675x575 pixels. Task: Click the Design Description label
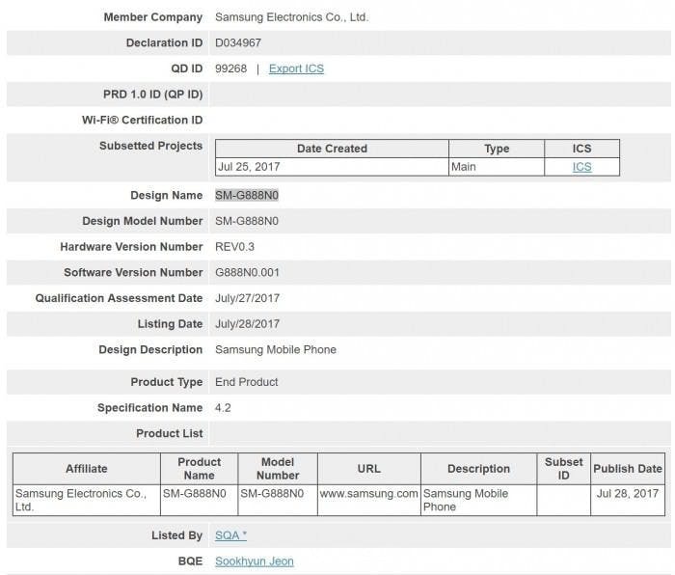150,349
